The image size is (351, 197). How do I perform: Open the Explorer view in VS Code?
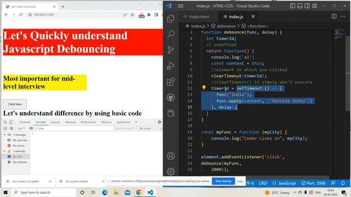coord(171,19)
